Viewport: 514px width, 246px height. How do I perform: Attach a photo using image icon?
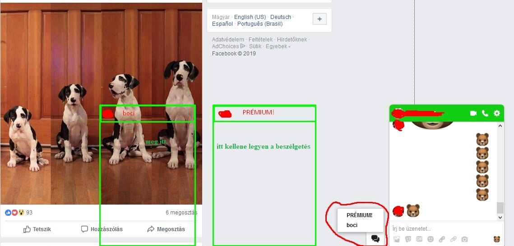(397, 239)
